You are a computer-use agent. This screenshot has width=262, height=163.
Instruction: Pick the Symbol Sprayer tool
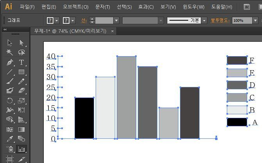[10, 149]
